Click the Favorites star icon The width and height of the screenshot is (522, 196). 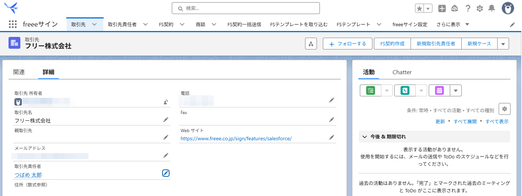pyautogui.click(x=419, y=8)
